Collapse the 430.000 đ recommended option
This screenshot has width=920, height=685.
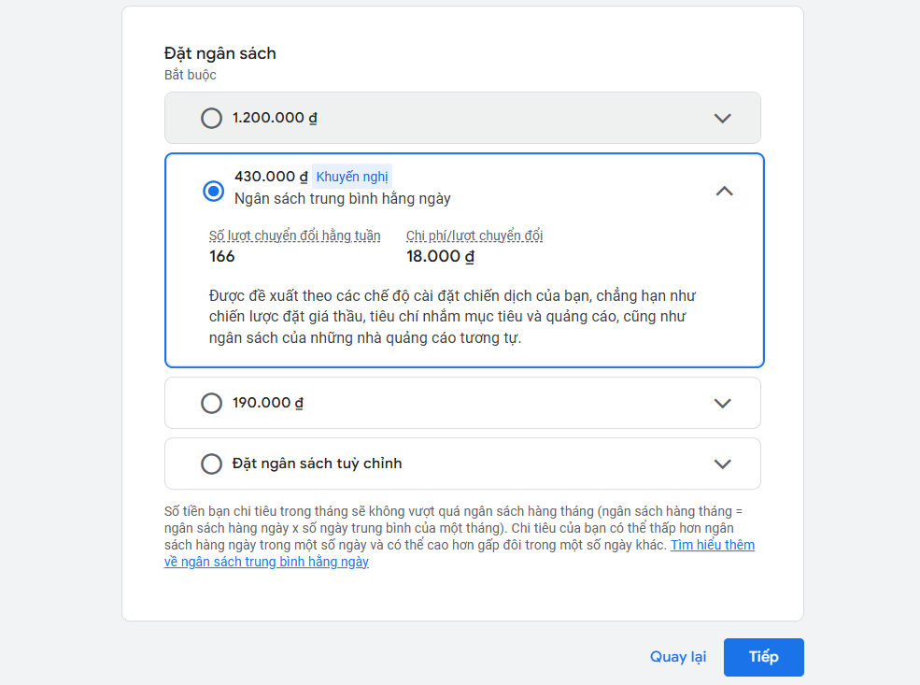pyautogui.click(x=725, y=191)
